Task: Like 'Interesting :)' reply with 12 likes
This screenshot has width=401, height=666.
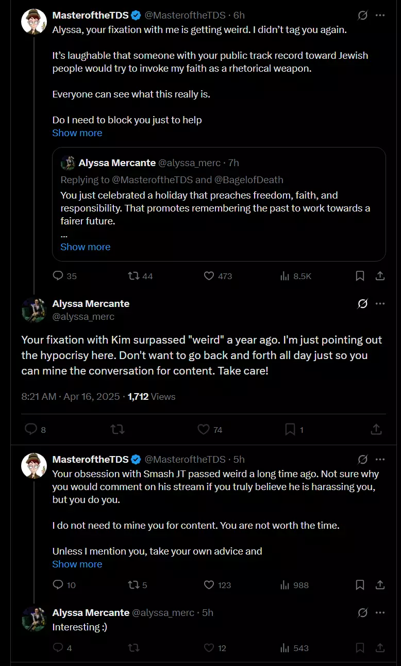Action: [215, 648]
